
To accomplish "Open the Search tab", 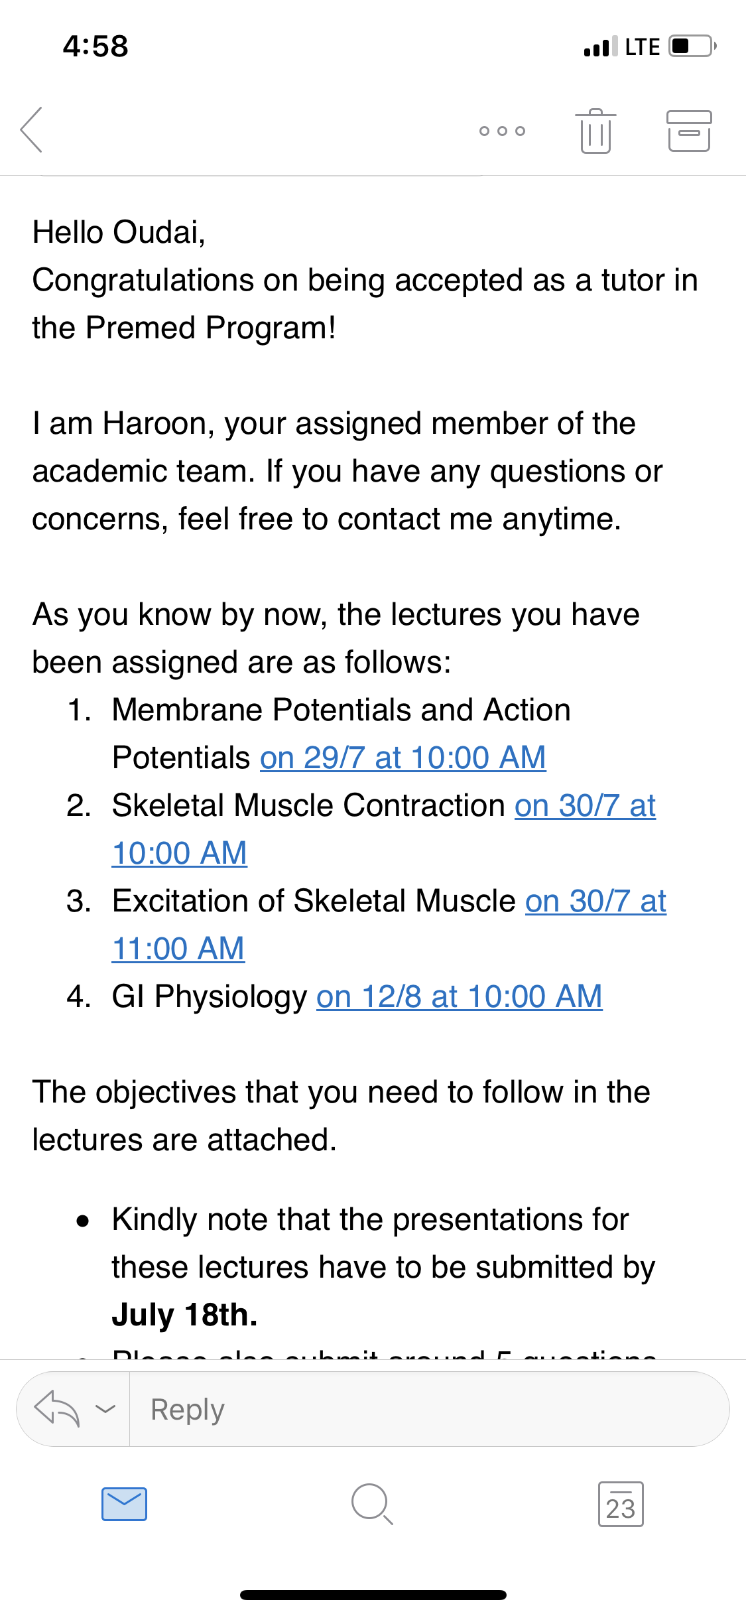I will [x=372, y=1504].
